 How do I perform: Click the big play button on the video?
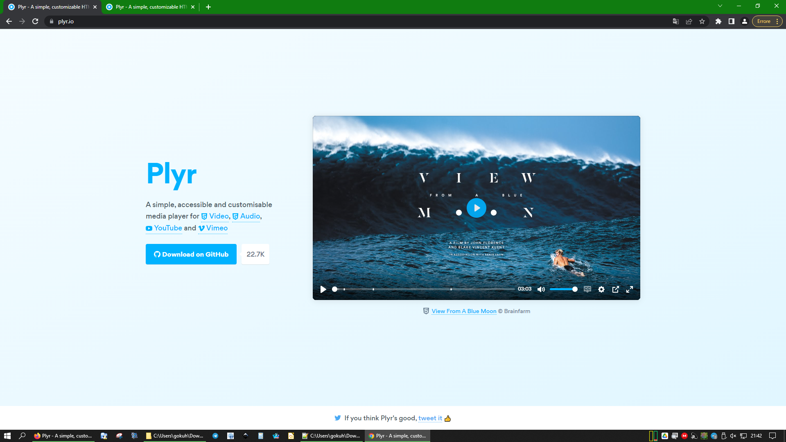(476, 208)
